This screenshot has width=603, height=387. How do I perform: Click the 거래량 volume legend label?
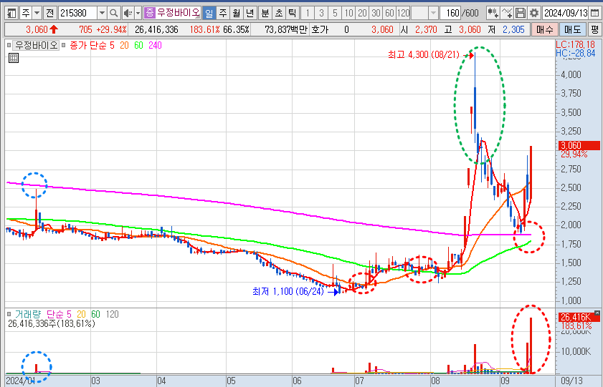[x=28, y=314]
